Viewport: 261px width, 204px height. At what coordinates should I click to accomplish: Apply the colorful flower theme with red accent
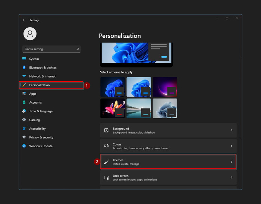point(113,108)
